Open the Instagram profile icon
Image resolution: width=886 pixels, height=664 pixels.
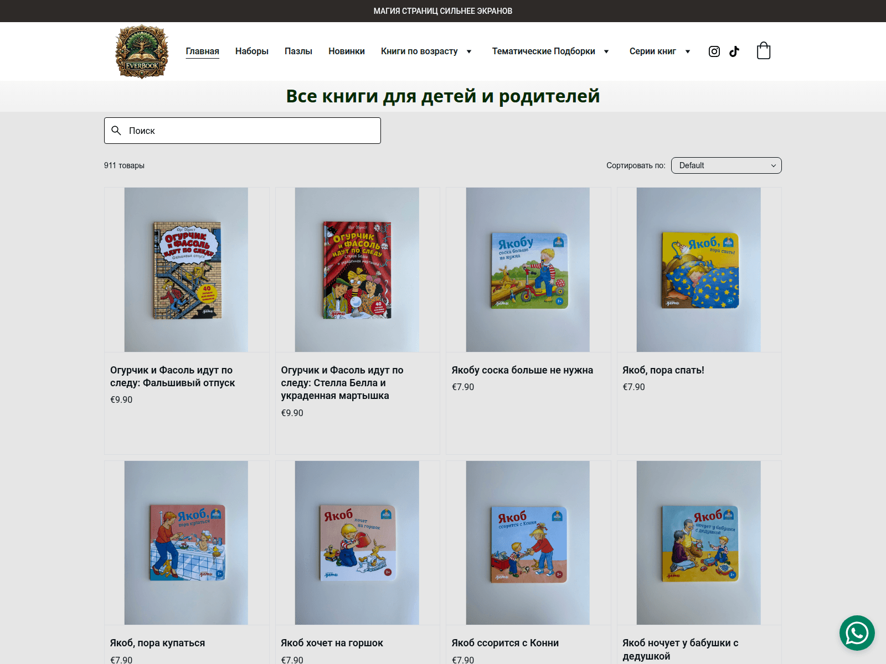[x=714, y=51]
